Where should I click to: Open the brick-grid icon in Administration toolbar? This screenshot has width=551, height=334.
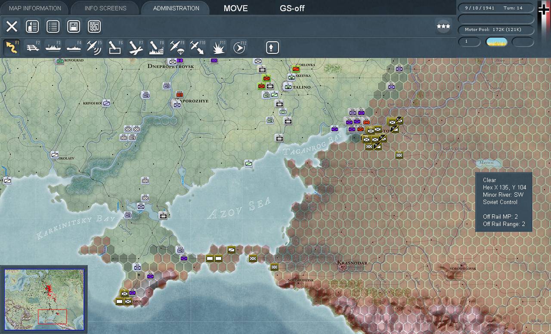point(94,27)
